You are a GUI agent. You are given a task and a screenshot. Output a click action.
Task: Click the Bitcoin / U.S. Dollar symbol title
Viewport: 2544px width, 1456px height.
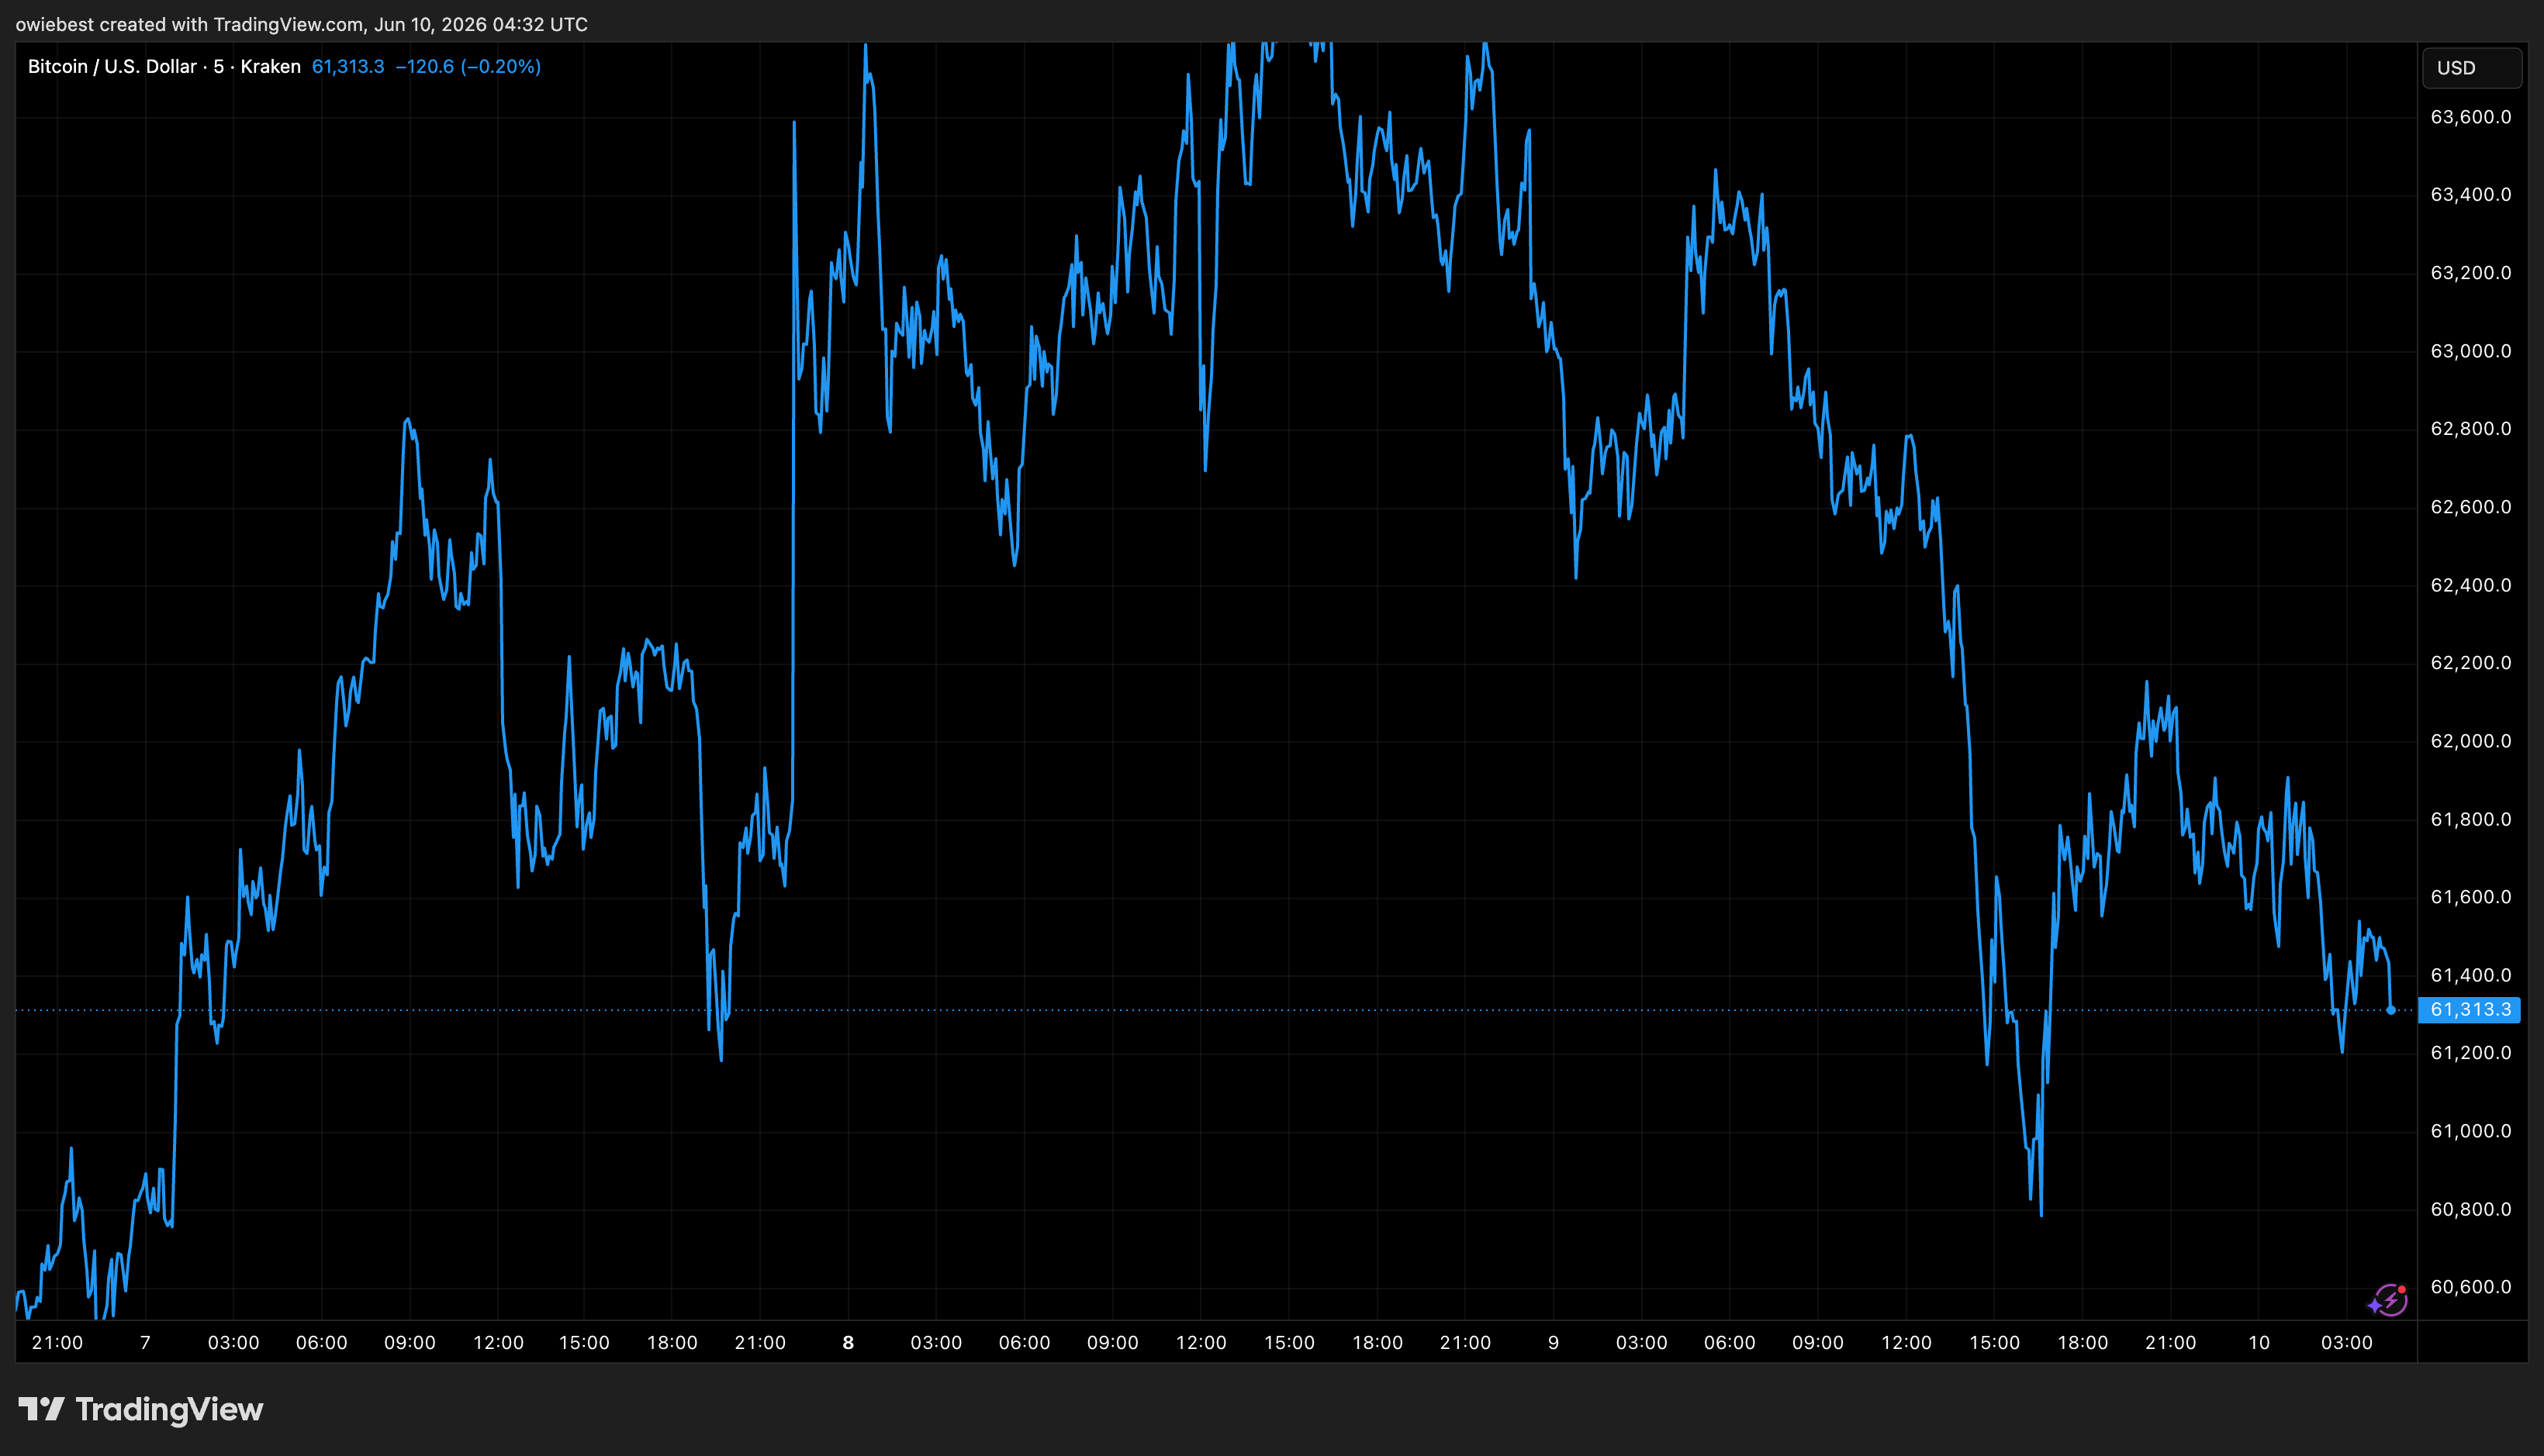(112, 66)
